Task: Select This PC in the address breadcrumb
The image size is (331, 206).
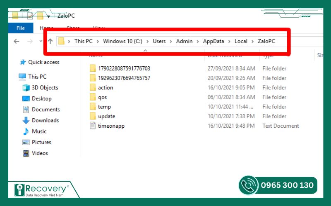Action: 84,41
